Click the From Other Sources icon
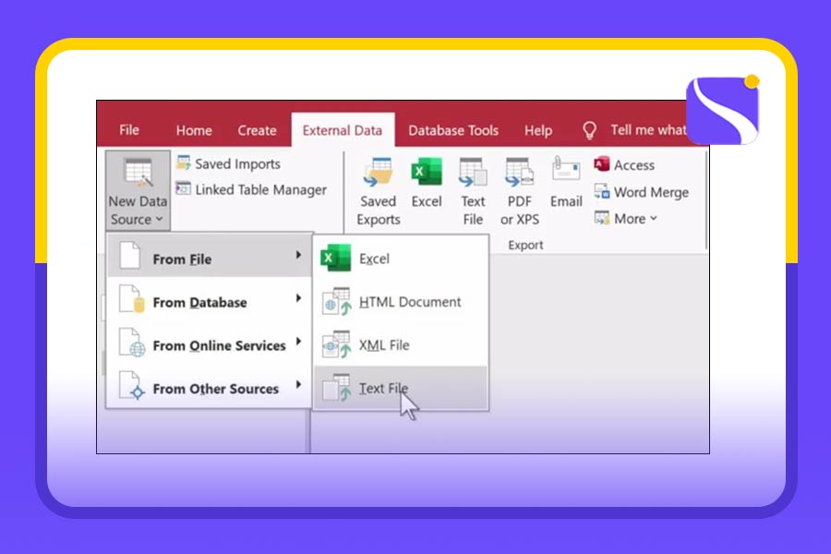 click(131, 385)
